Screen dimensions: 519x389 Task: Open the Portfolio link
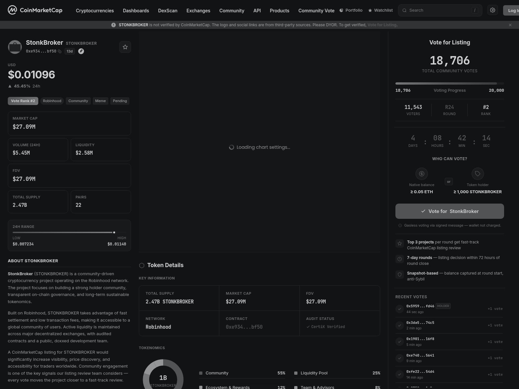[x=351, y=10]
